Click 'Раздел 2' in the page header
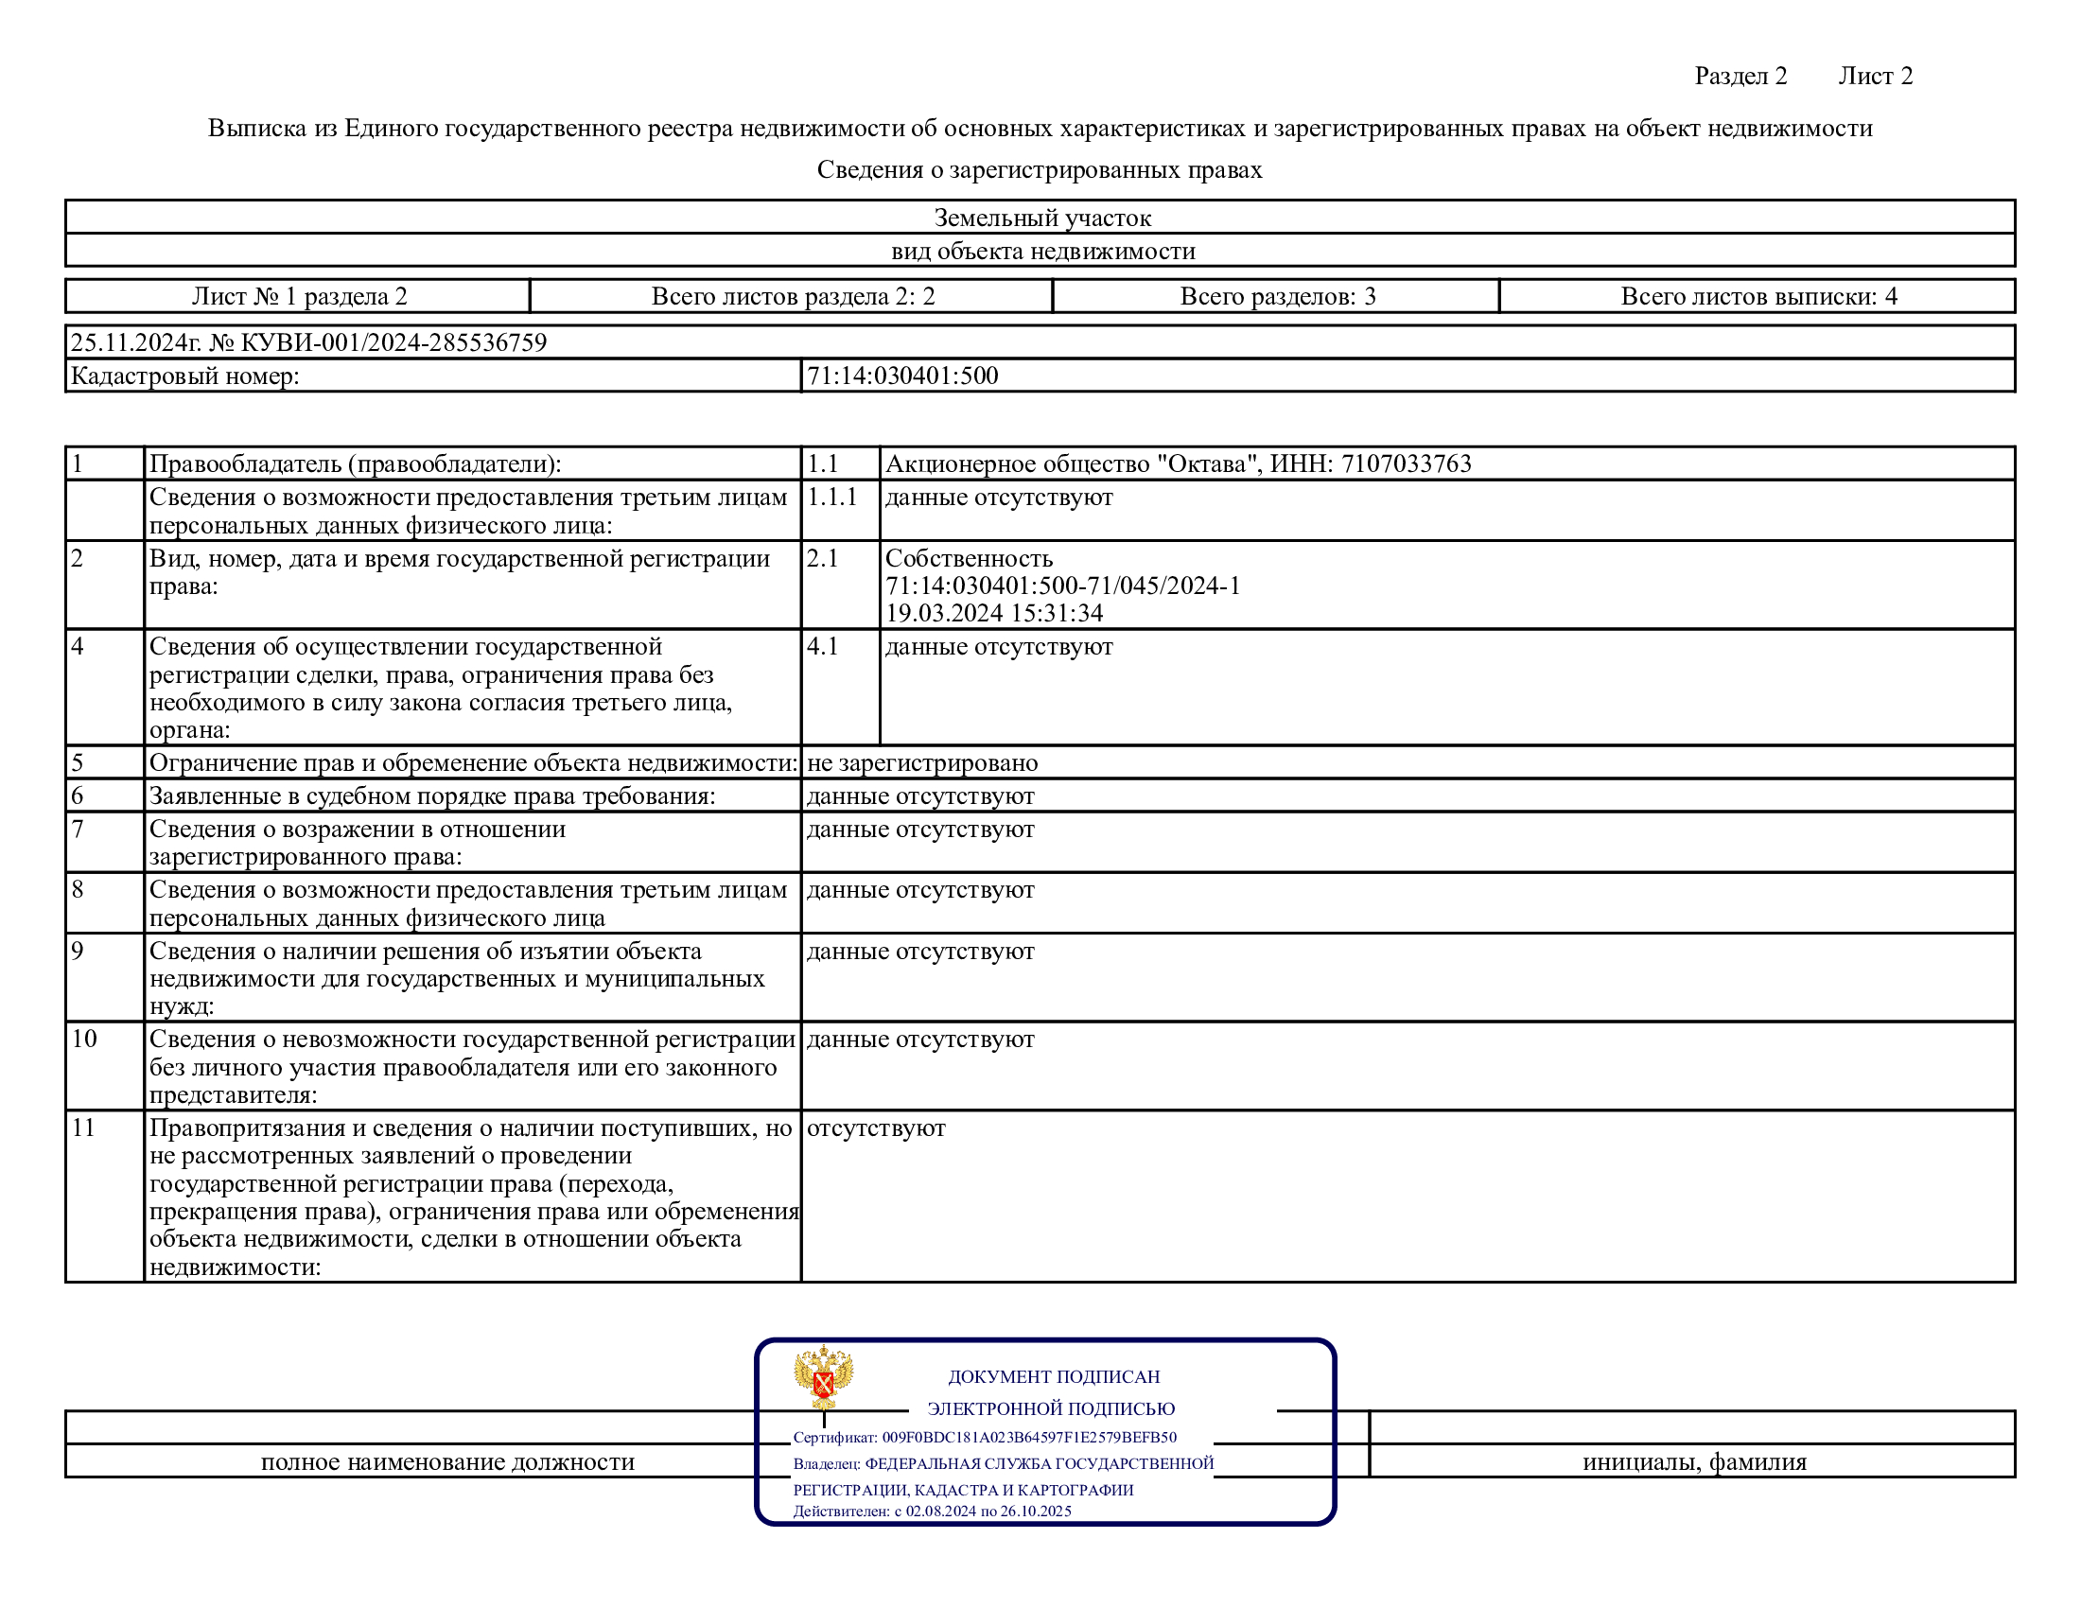This screenshot has width=2081, height=1608. 1740,77
